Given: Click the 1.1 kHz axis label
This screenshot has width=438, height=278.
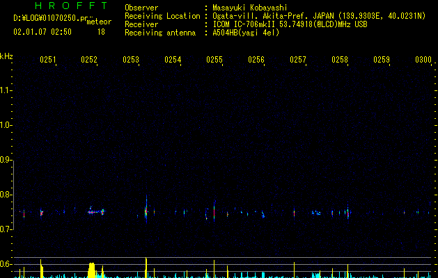Looking at the screenshot, I should (5, 90).
